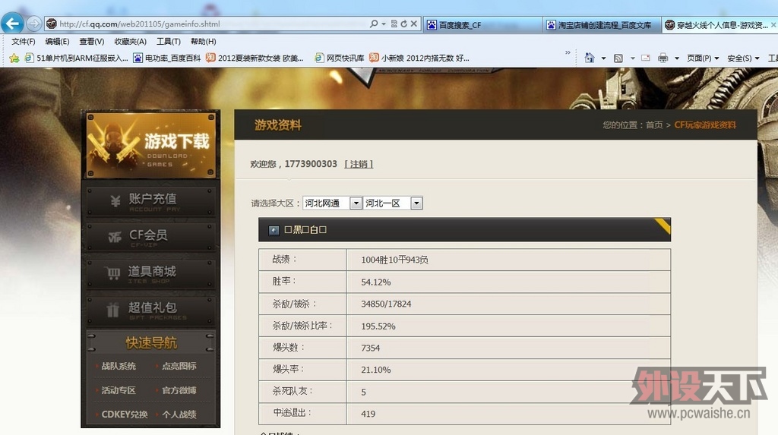Open the 编辑(E) menu
Image resolution: width=778 pixels, height=435 pixels.
pos(57,42)
